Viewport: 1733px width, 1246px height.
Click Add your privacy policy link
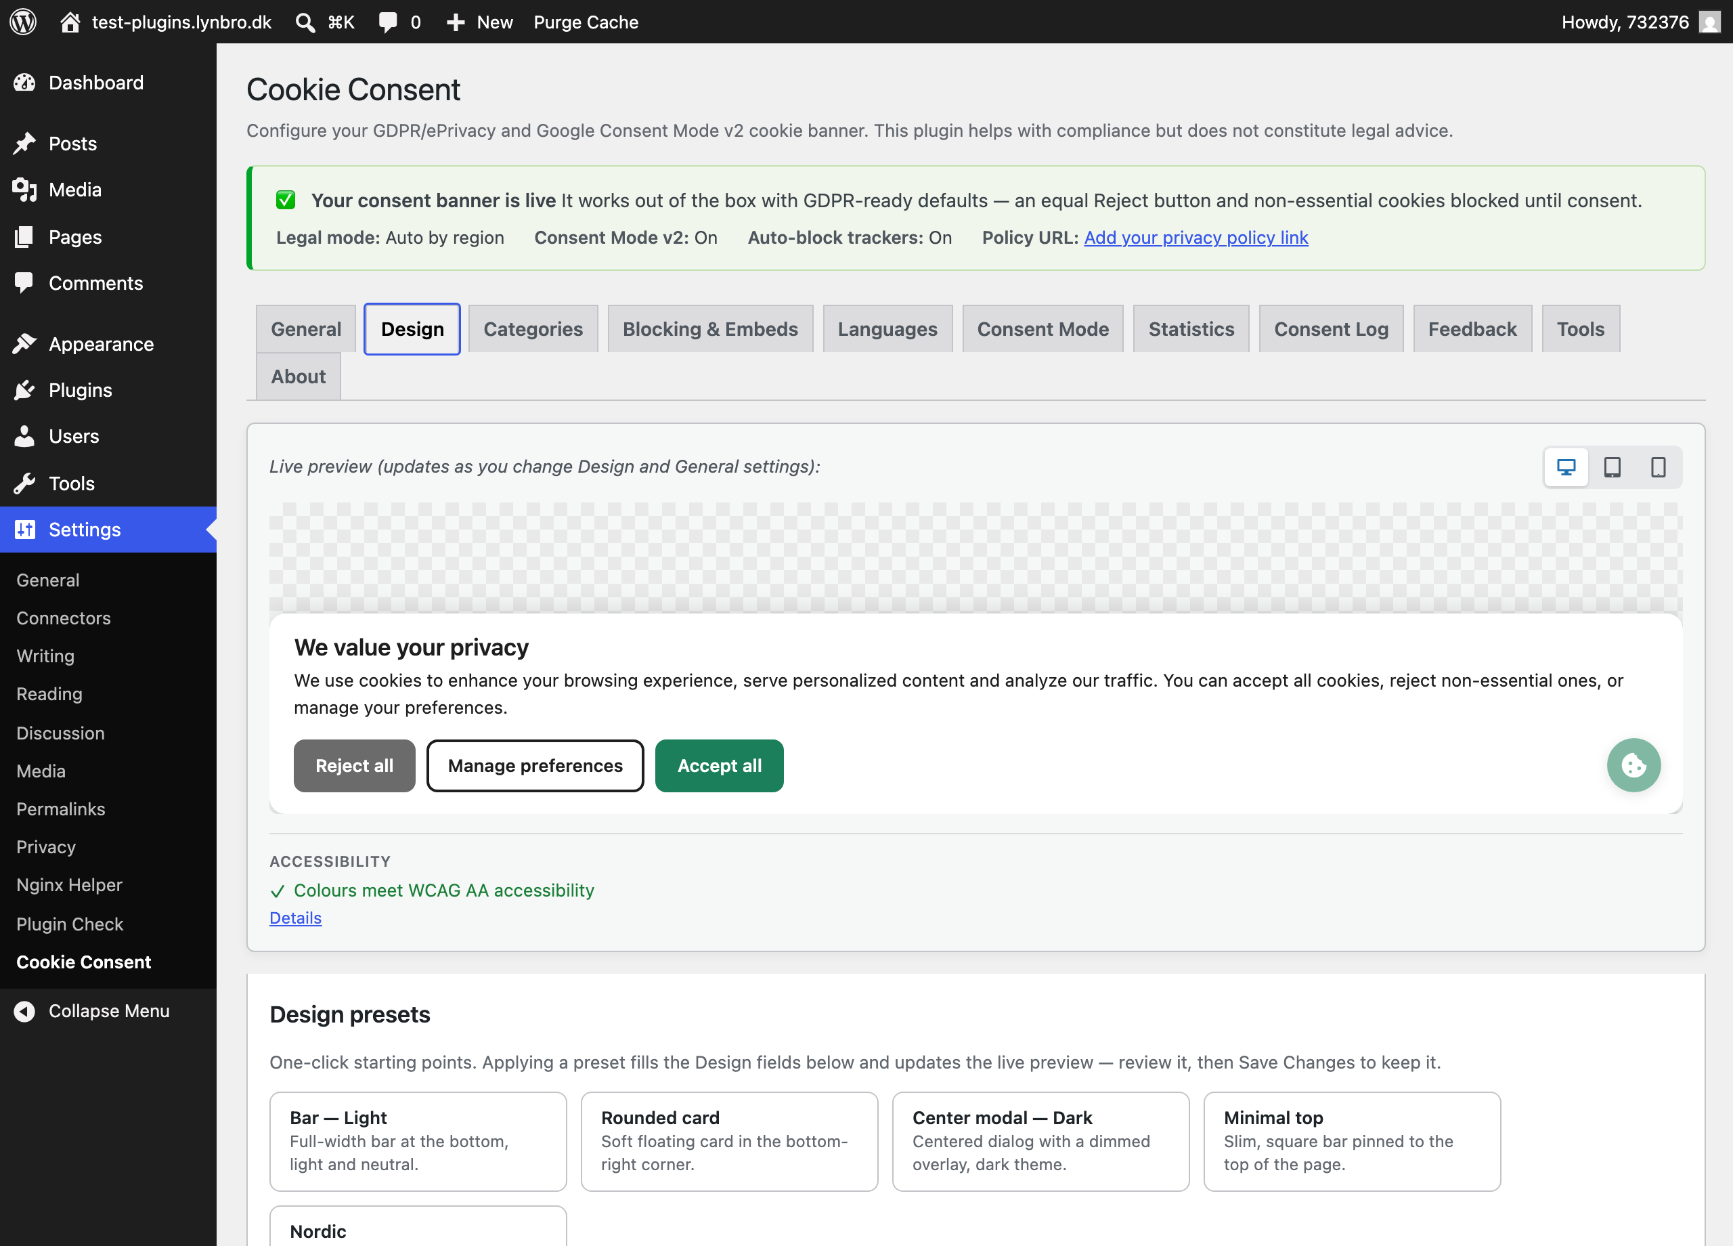[x=1195, y=238]
